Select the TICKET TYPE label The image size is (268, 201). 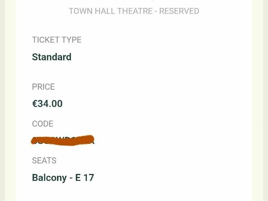click(57, 40)
